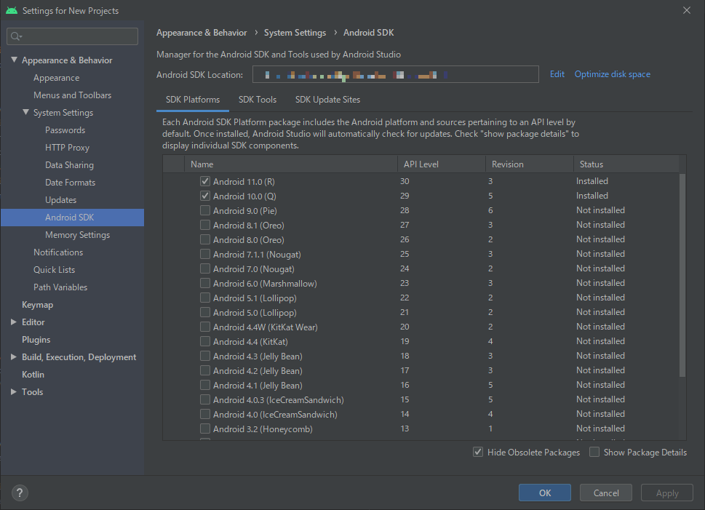Check Android 4.0.3 (IceCreamSandwich) platform
This screenshot has width=705, height=510.
[205, 399]
